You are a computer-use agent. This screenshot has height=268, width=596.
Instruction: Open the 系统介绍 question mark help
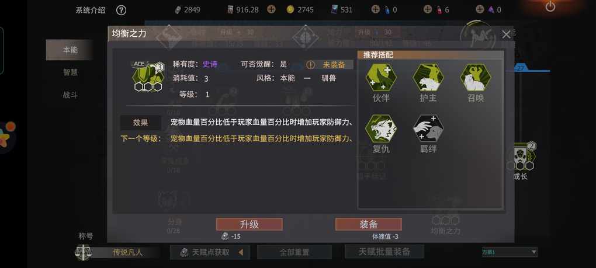click(121, 10)
